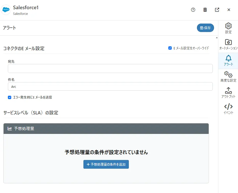
Task: Toggle エラー発生時にE メールを送信 checkbox
Action: click(x=9, y=97)
